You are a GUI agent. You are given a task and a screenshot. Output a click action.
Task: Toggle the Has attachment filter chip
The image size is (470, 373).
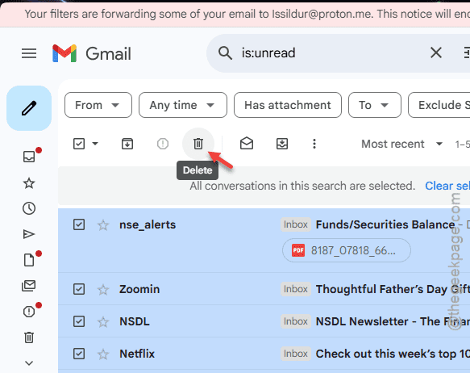tap(288, 105)
